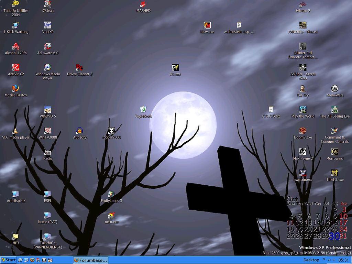Select the R4.exe icon
Viewport: 352px width, 264px height.
[175, 70]
